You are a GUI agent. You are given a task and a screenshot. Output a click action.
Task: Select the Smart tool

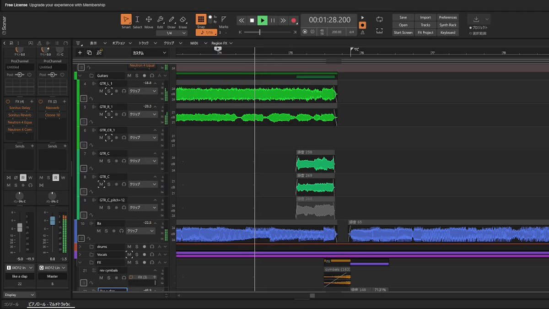tap(126, 20)
